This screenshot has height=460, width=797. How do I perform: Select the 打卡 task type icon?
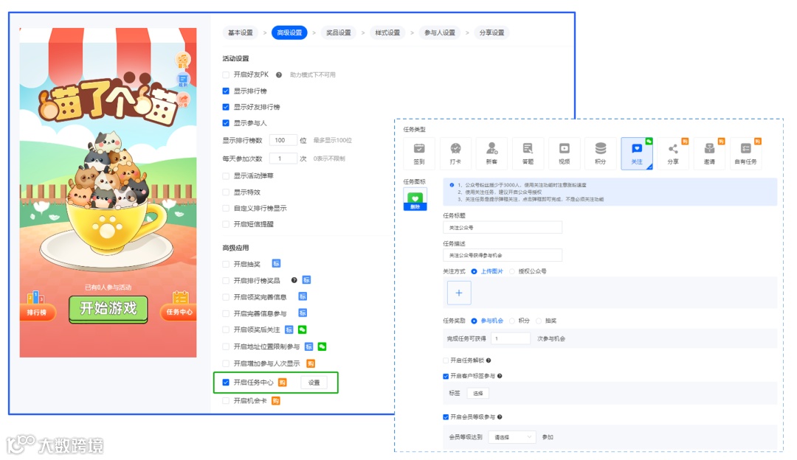[x=455, y=153]
